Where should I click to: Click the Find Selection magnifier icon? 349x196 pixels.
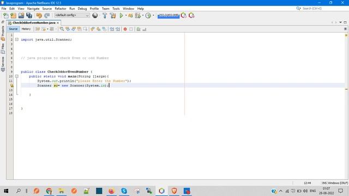click(x=62, y=29)
